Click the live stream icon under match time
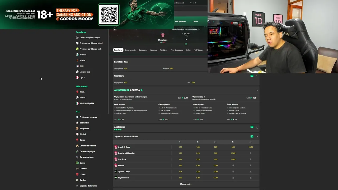Image resolution: width=338 pixels, height=190 pixels. click(186, 36)
